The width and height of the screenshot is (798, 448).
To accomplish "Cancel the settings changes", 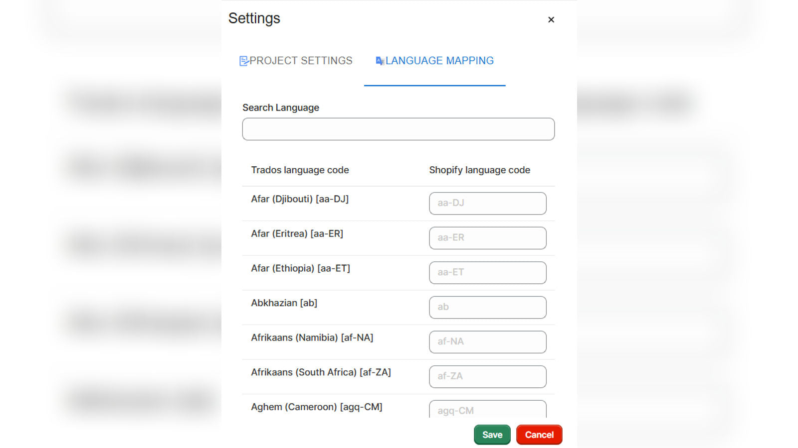I will click(x=539, y=435).
